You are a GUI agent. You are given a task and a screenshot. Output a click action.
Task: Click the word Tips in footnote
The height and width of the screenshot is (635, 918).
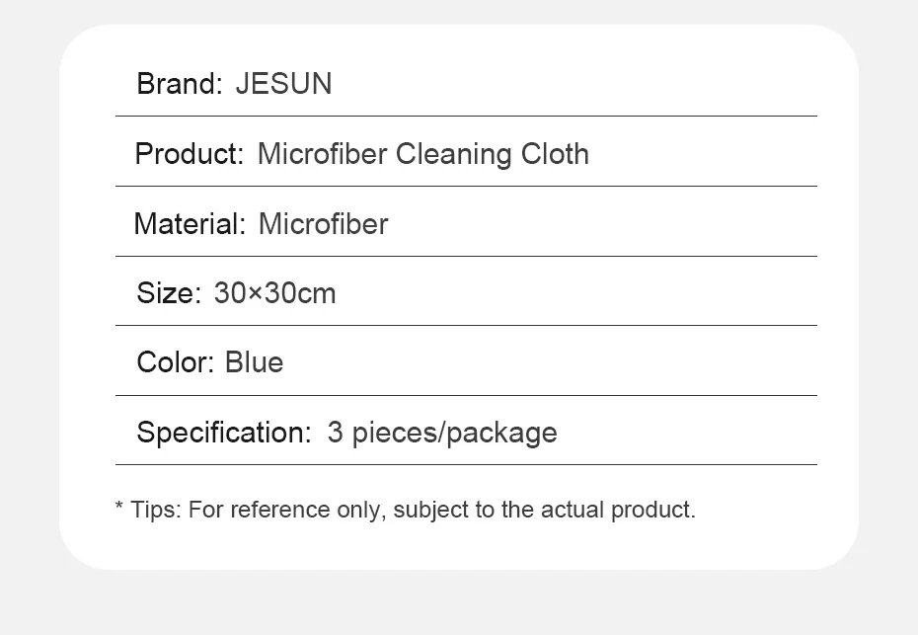pos(154,511)
